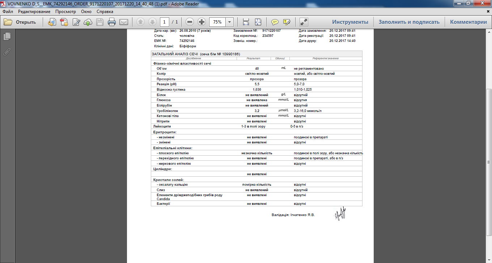This screenshot has height=263, width=492.
Task: Click the помірна кількість result value
Action: pyautogui.click(x=257, y=185)
